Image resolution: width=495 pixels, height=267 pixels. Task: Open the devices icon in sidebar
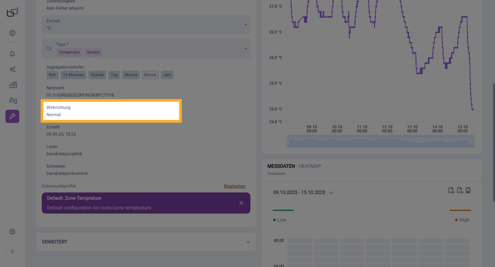click(12, 100)
